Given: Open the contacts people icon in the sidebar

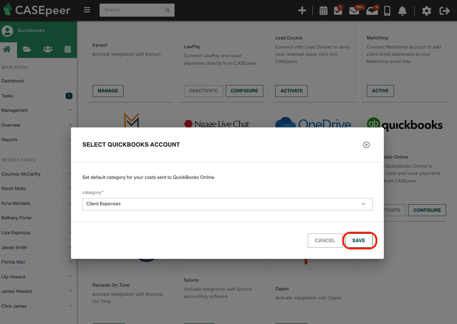Looking at the screenshot, I should click(47, 49).
